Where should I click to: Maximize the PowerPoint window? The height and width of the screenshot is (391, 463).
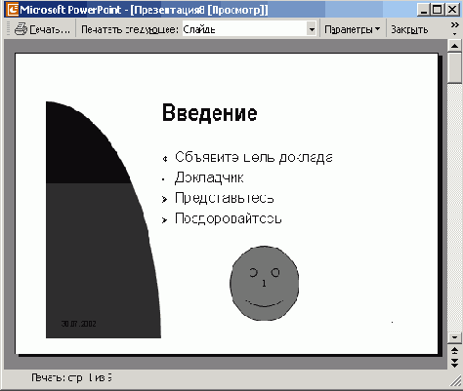click(437, 10)
